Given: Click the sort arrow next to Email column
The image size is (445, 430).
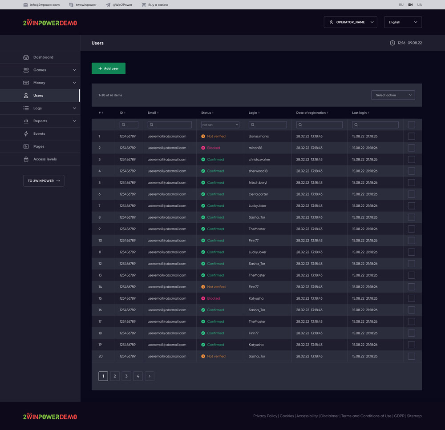Looking at the screenshot, I should pos(158,113).
